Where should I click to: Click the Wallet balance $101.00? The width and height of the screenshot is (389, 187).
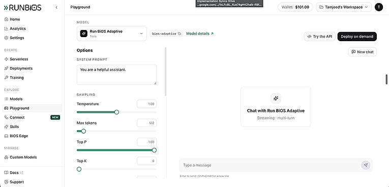tap(295, 7)
